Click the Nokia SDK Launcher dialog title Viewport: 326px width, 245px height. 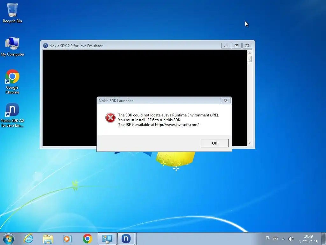tap(116, 100)
